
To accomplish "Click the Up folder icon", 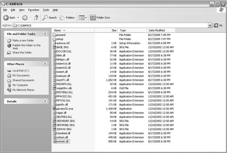I will tap(36, 18).
